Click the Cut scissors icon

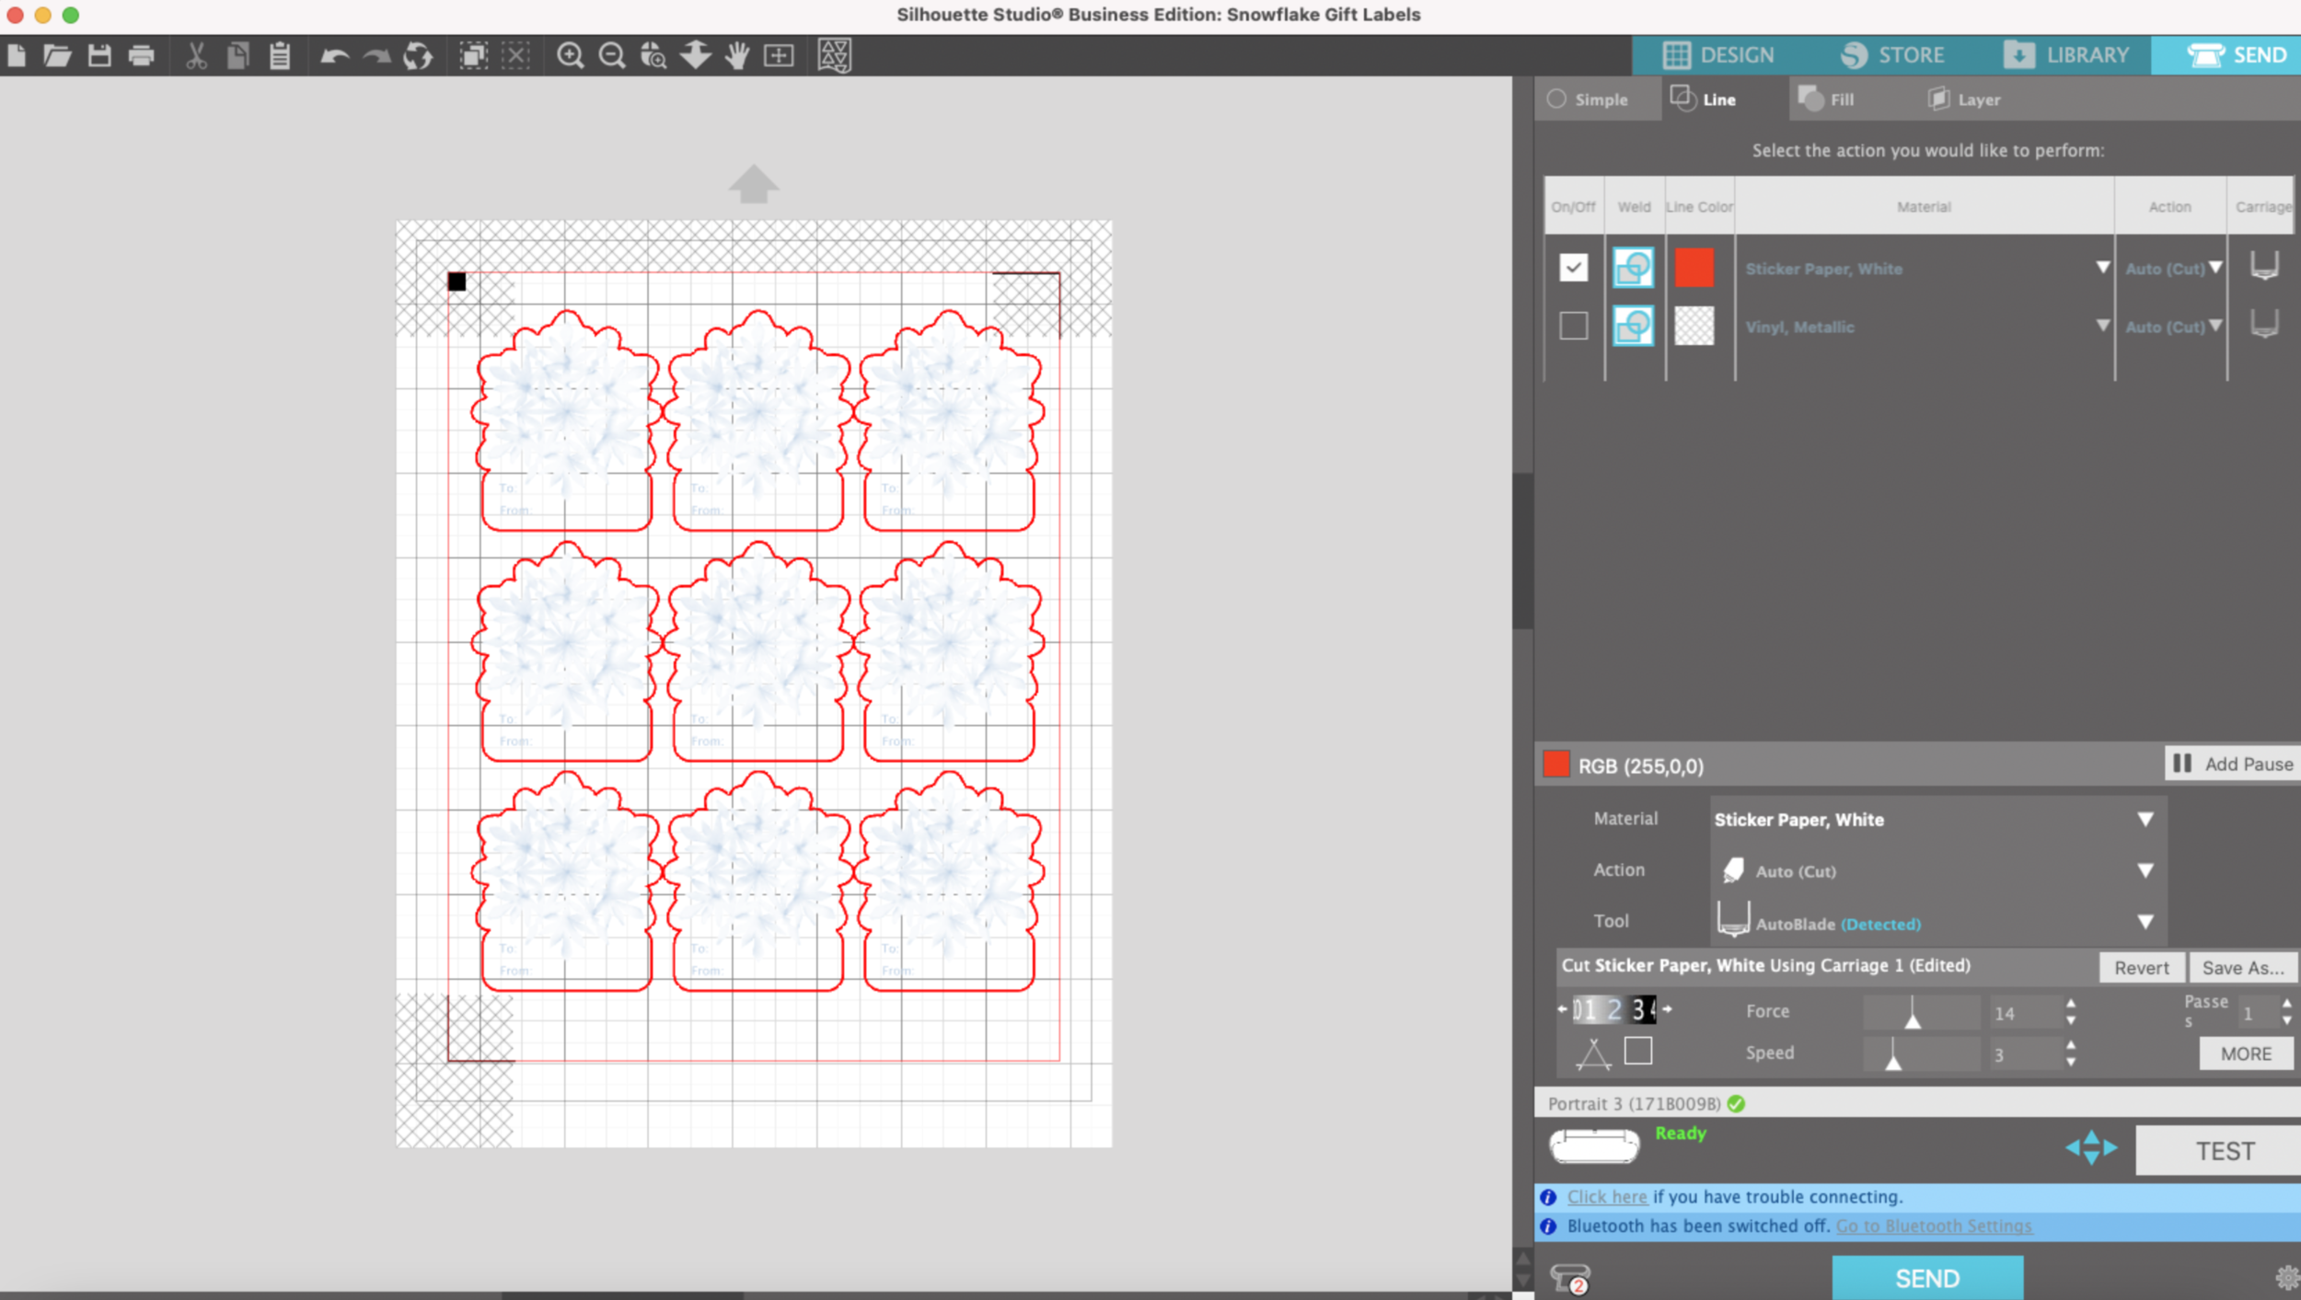click(196, 56)
